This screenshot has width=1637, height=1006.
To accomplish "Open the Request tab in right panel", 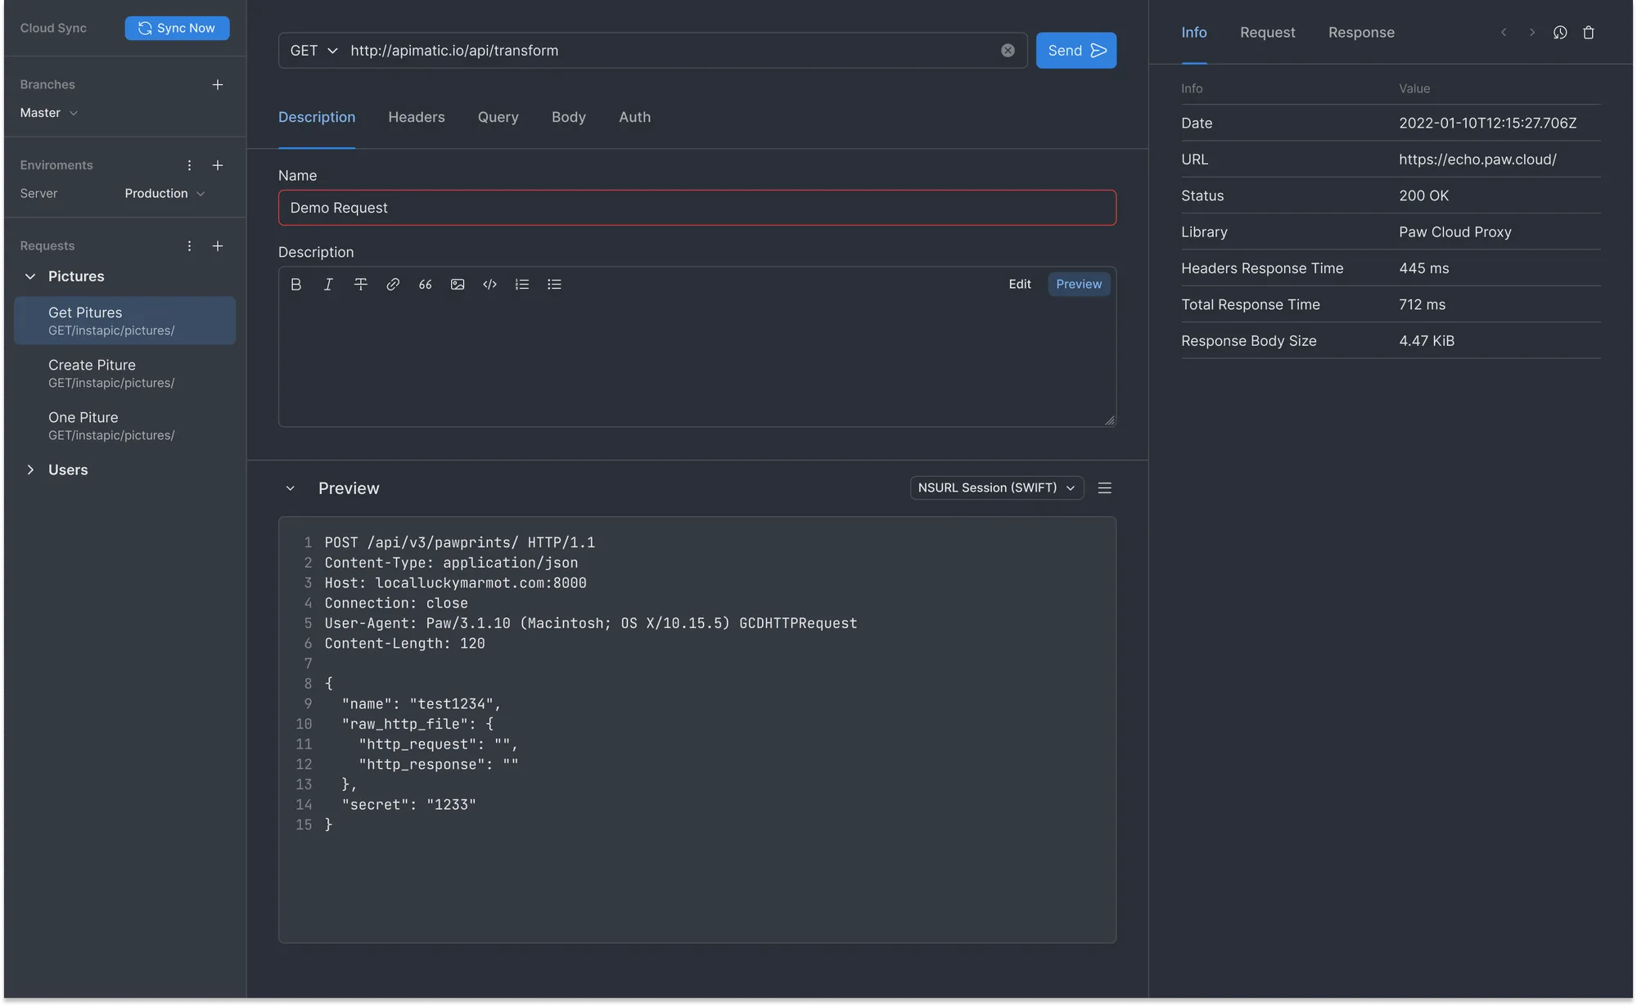I will (1268, 33).
